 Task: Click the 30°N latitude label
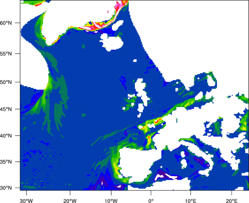(6, 188)
